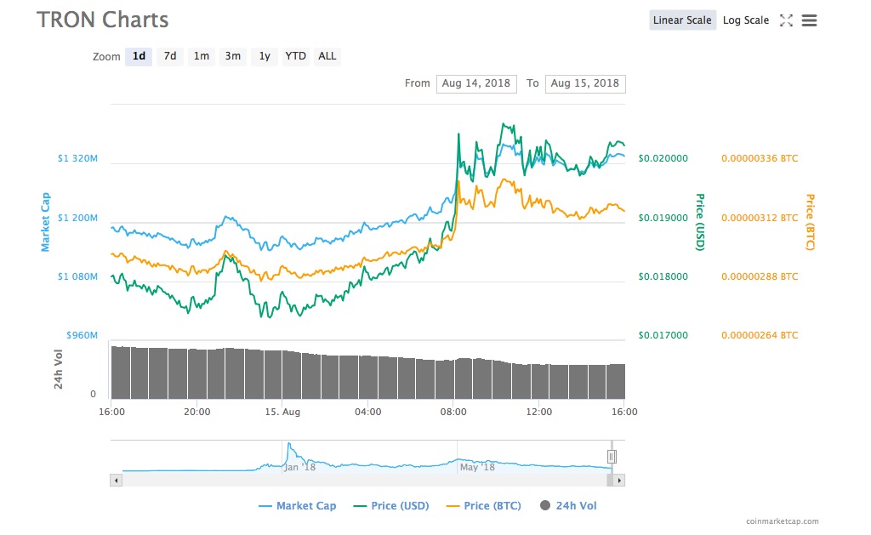Click the $0.017000 price label
Image resolution: width=871 pixels, height=535 pixels.
(663, 335)
